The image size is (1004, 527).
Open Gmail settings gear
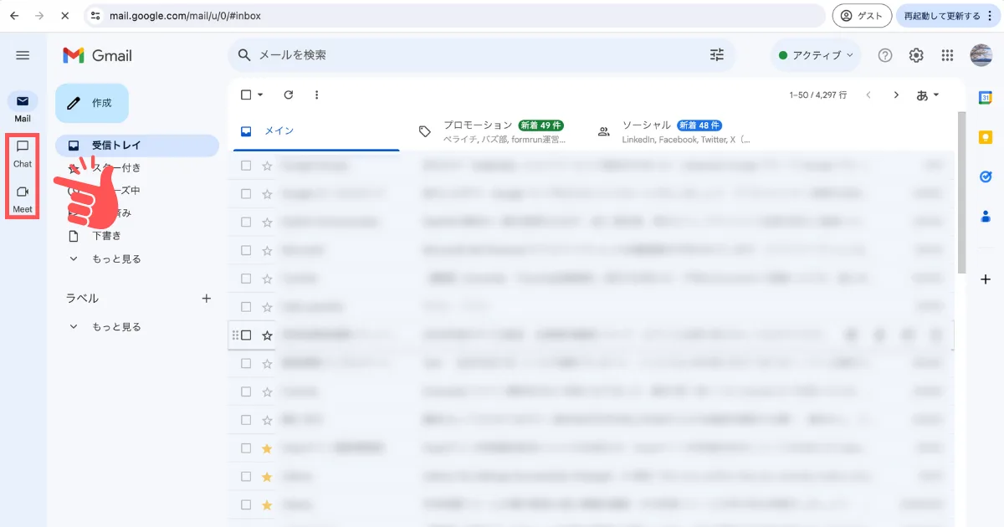[916, 55]
